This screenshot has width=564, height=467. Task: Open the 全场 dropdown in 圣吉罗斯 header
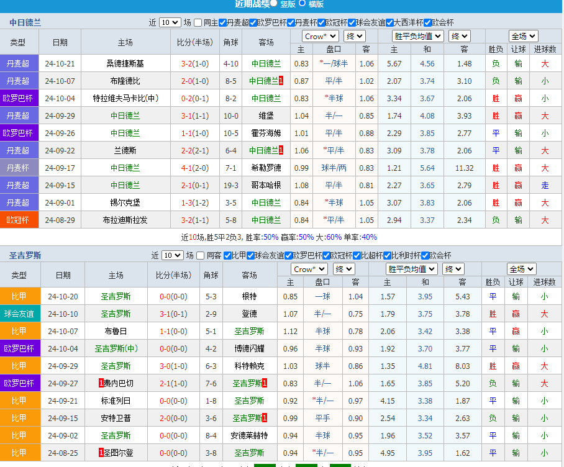coord(522,269)
